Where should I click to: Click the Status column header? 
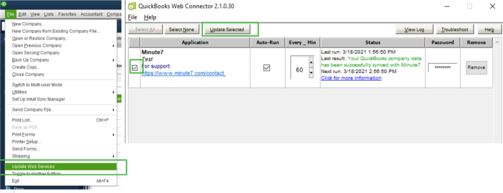tap(373, 42)
